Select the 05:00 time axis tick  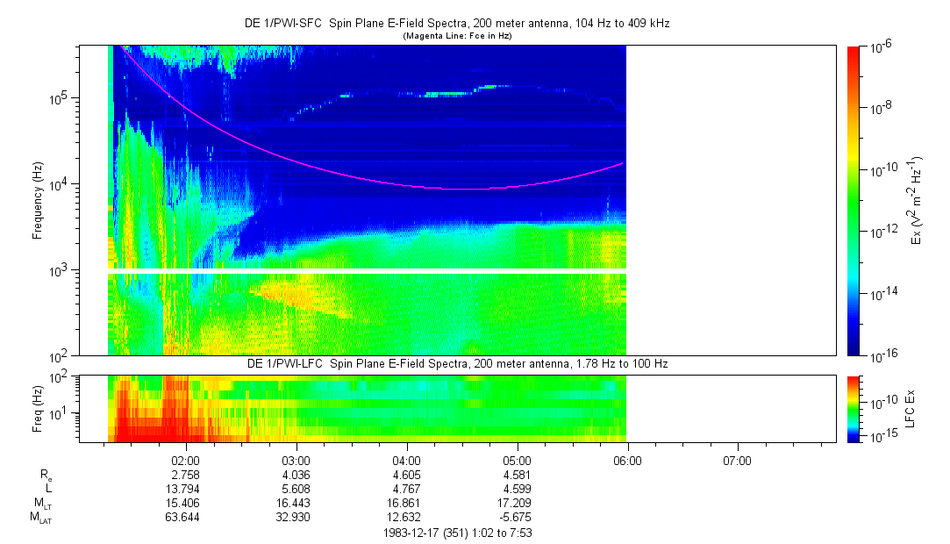point(518,459)
